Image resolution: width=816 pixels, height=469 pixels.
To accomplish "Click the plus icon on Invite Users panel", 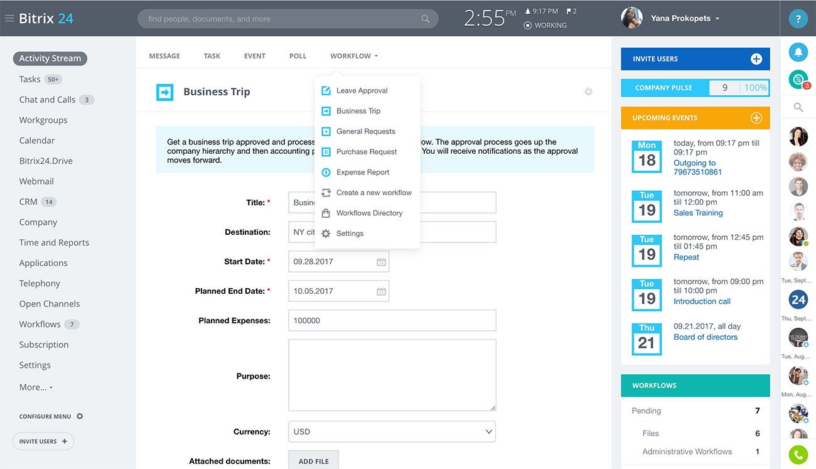I will pos(756,59).
